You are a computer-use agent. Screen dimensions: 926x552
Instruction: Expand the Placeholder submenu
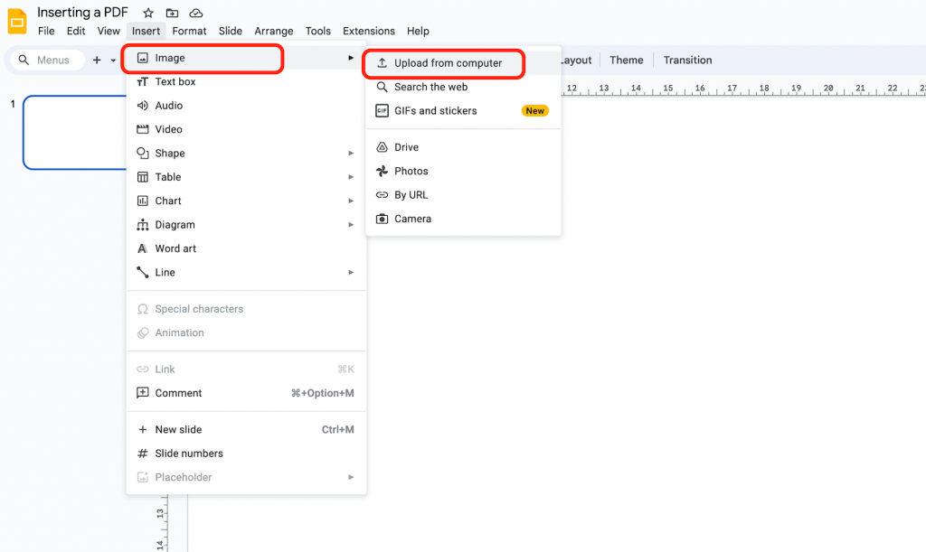[x=184, y=477]
